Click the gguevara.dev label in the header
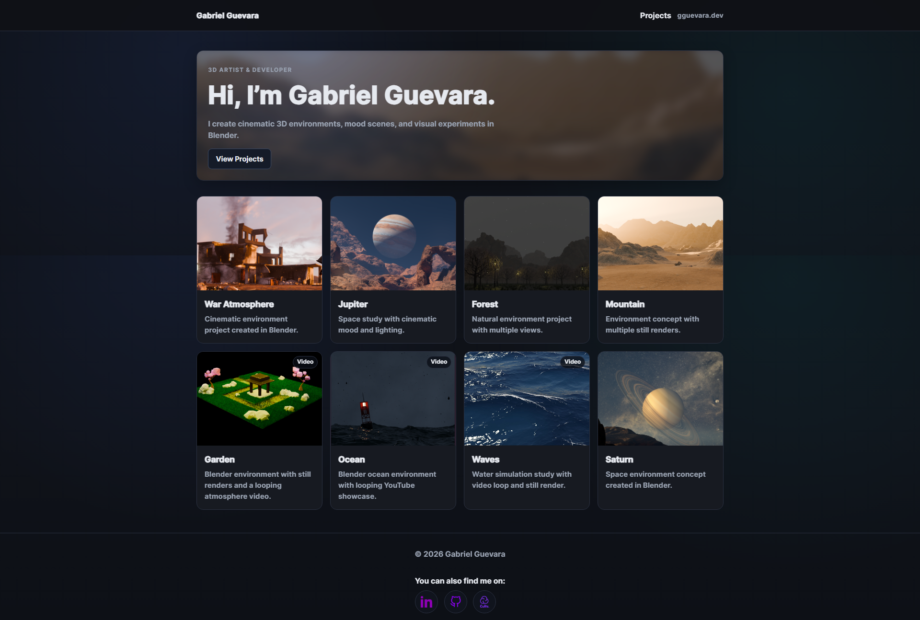This screenshot has width=920, height=620. pos(700,15)
